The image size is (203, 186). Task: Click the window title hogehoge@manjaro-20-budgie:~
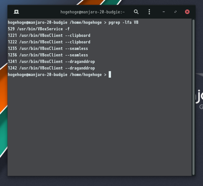[x=93, y=12]
